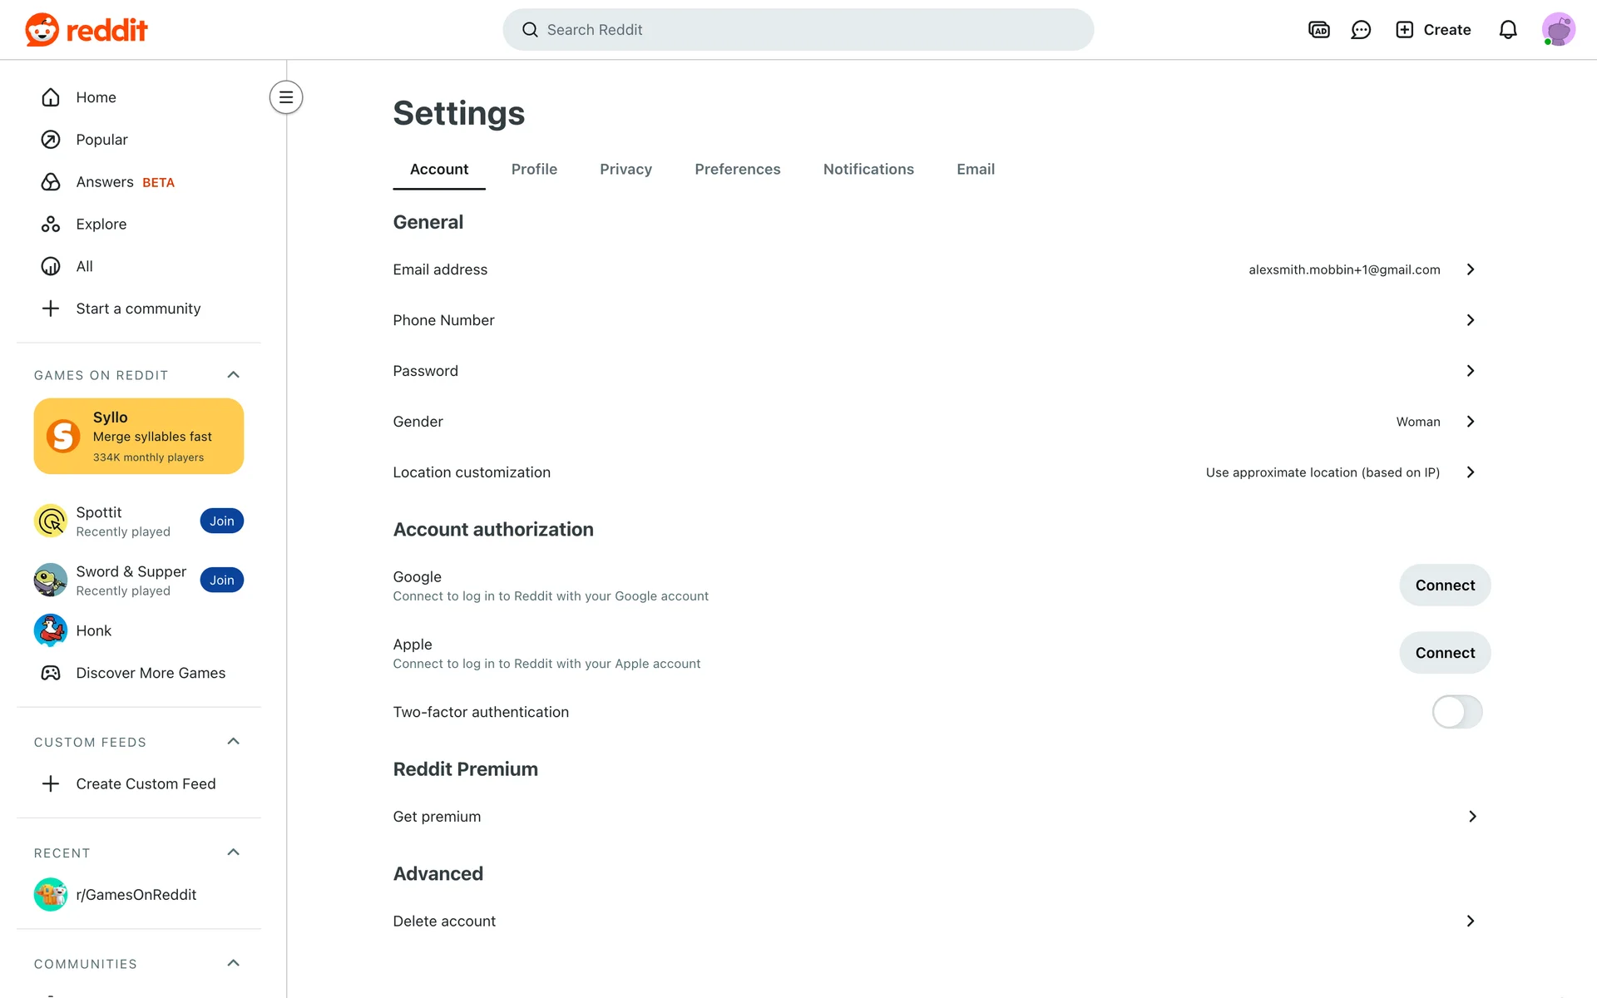Click the Reddit logo icon
This screenshot has height=998, width=1597.
click(x=42, y=30)
